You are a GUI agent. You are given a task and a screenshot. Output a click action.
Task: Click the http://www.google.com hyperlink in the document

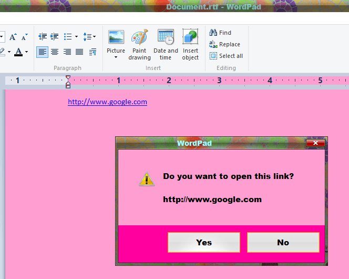tap(108, 102)
